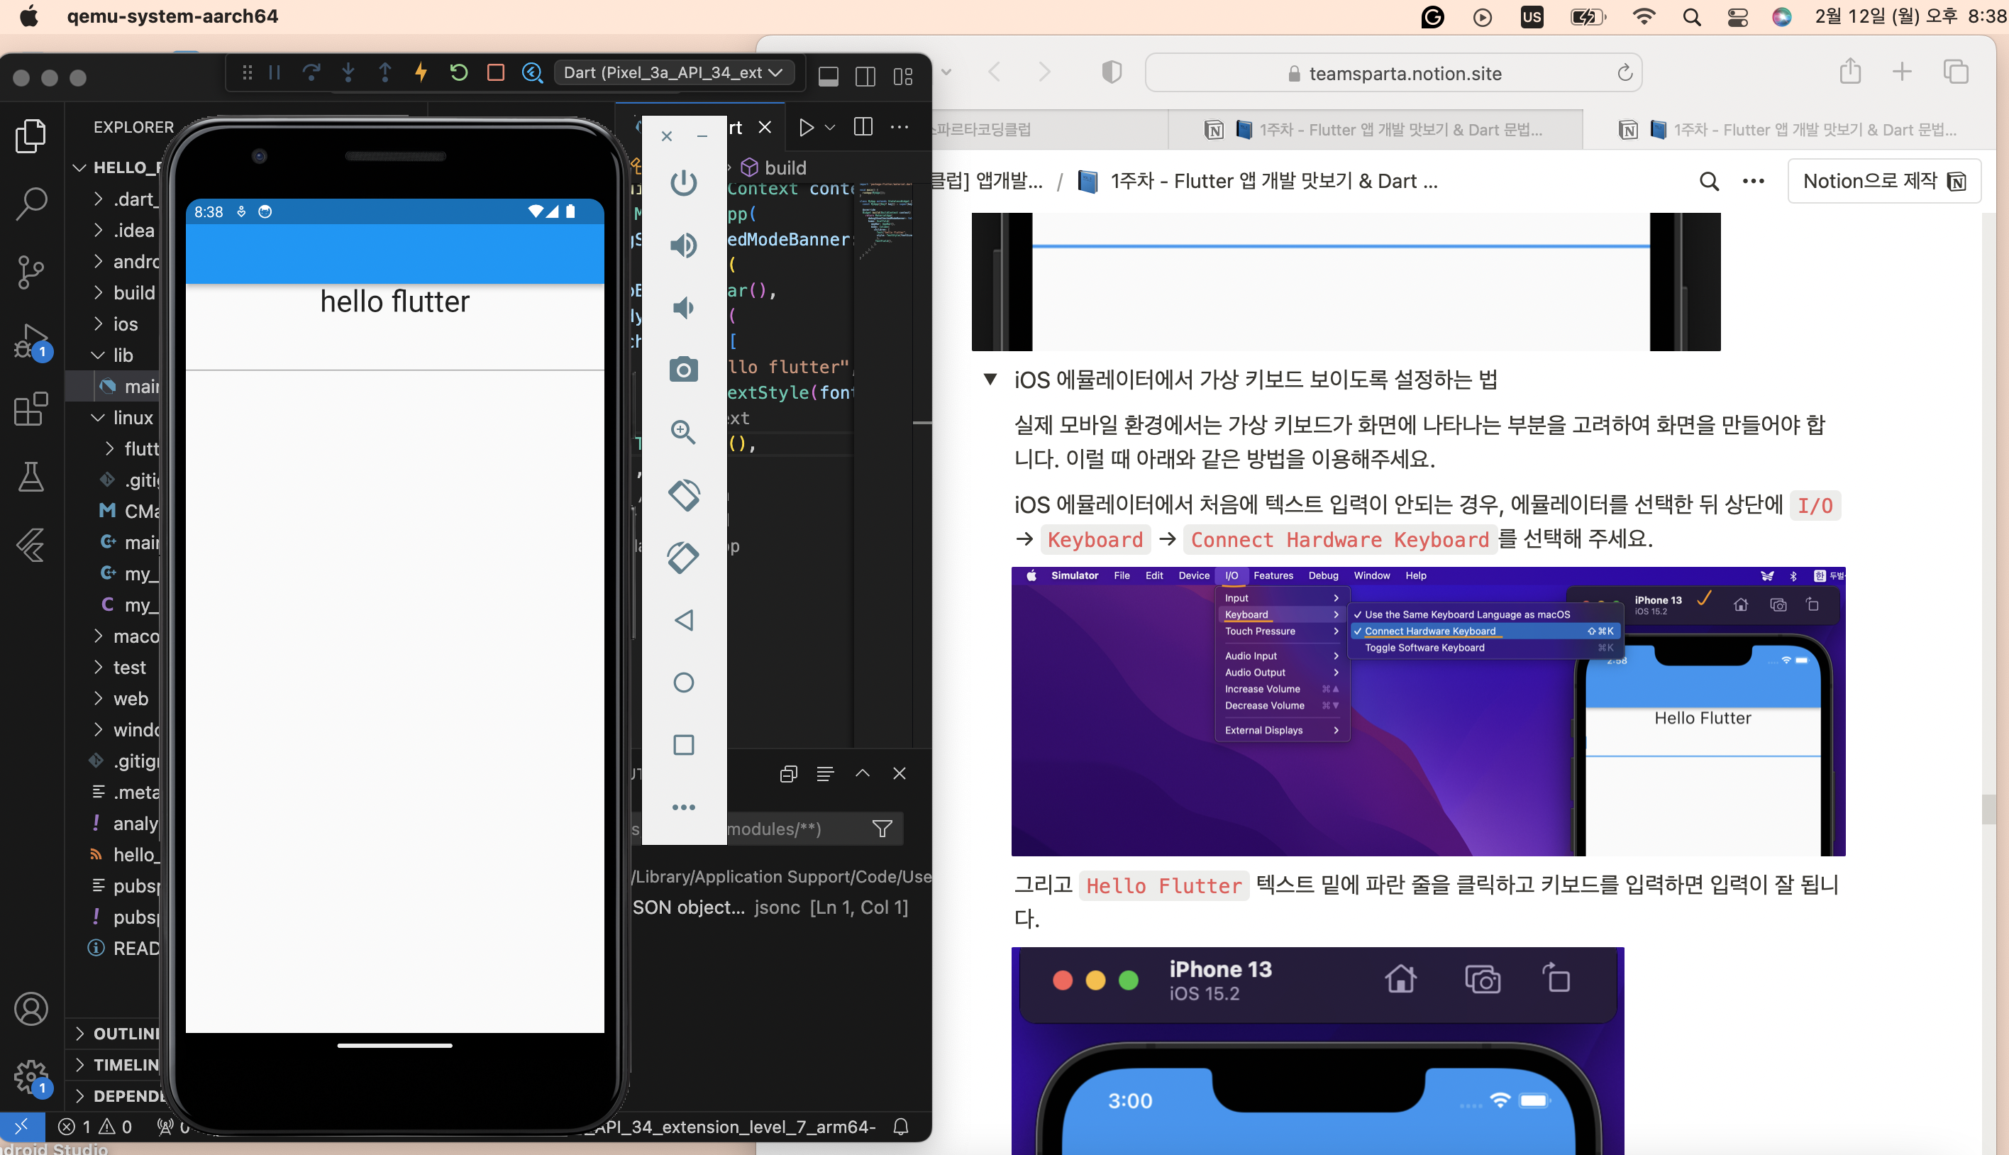Toggle VS Code secondary side bar layout

pyautogui.click(x=865, y=76)
